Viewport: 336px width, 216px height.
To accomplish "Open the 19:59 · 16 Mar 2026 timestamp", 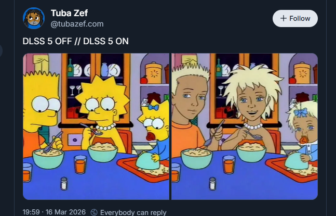I will click(x=54, y=212).
